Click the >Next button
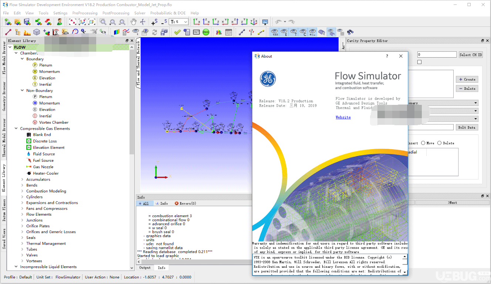 coord(453,202)
